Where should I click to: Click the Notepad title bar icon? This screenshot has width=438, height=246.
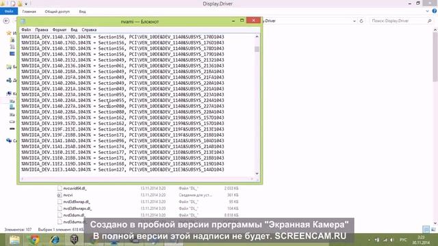point(23,21)
